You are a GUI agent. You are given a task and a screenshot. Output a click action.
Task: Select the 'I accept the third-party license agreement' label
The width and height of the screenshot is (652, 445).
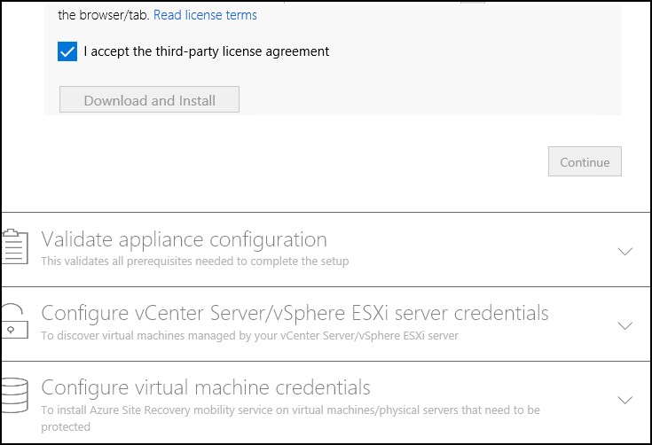coord(206,51)
